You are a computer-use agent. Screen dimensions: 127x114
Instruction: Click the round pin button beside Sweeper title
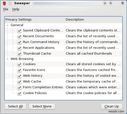10,3
